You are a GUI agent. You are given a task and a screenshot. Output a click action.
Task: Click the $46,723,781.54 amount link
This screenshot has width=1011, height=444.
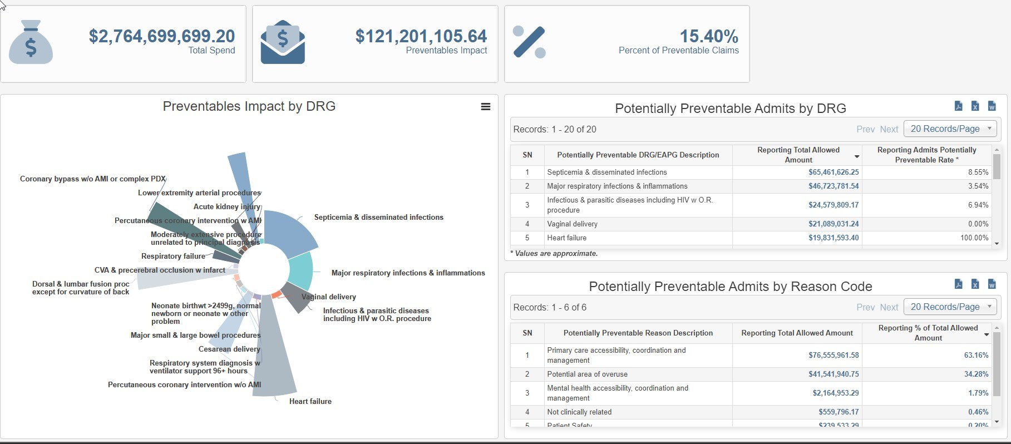[x=834, y=186]
